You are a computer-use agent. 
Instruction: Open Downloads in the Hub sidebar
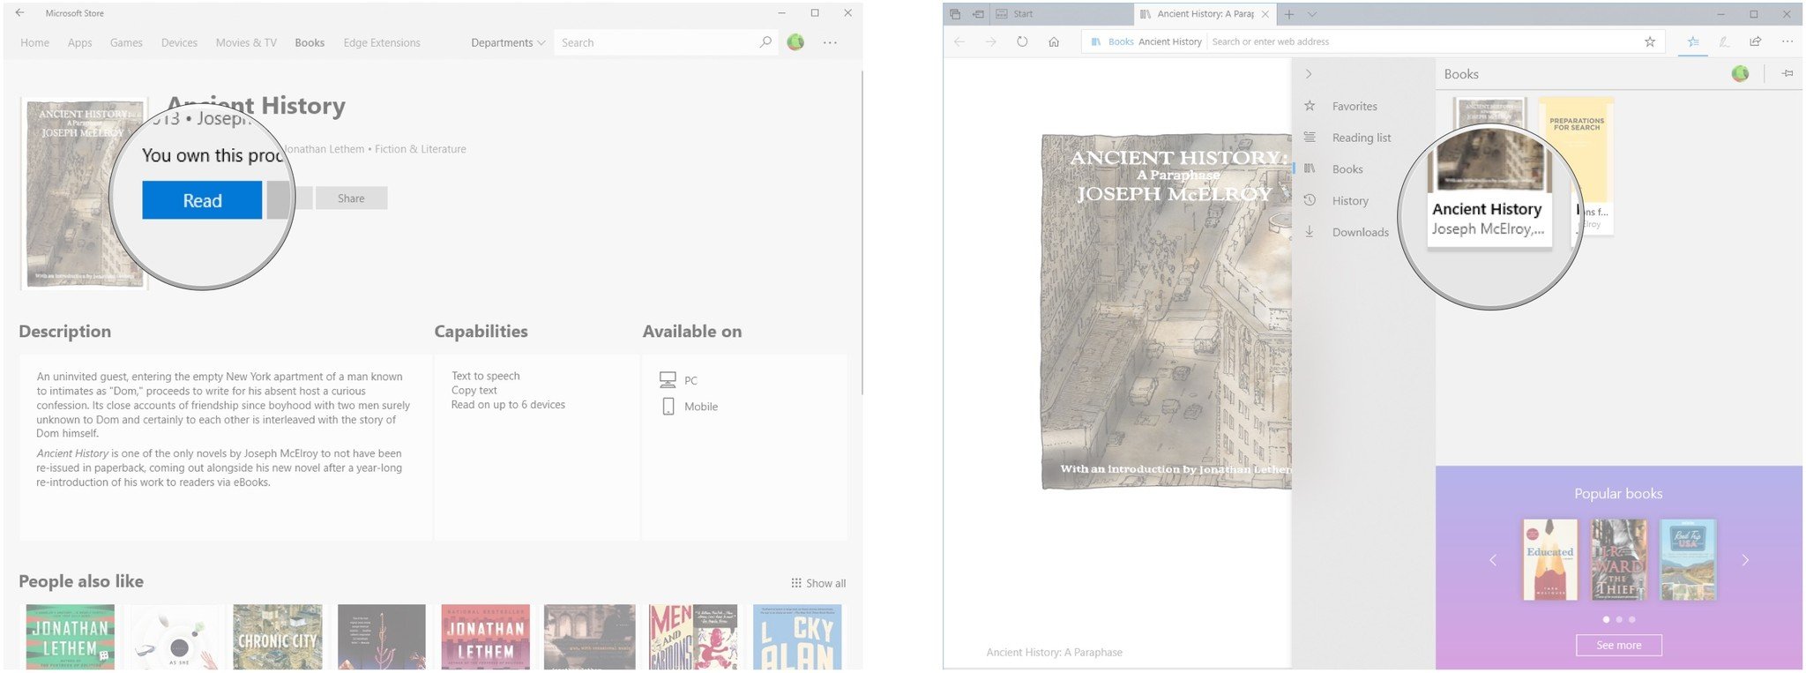click(1361, 232)
